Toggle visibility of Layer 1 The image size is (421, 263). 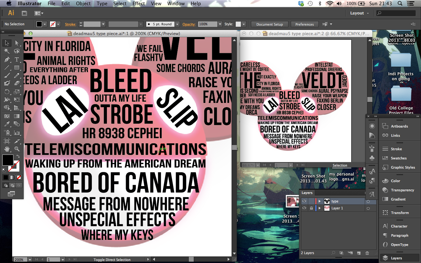304,208
